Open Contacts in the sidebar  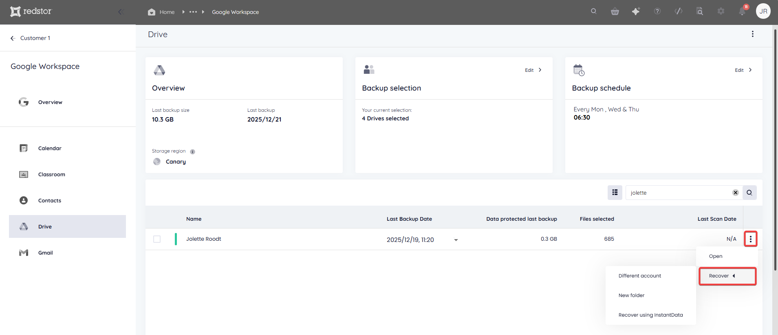coord(67,200)
